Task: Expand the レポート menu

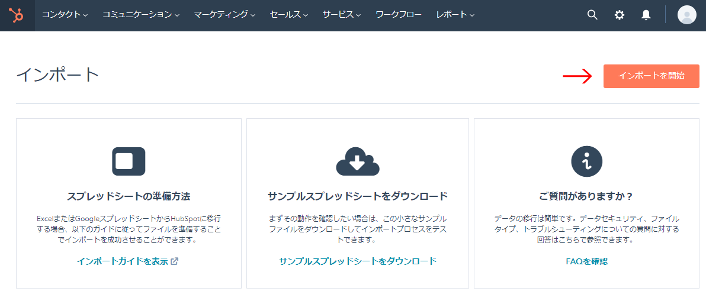Action: pos(455,15)
